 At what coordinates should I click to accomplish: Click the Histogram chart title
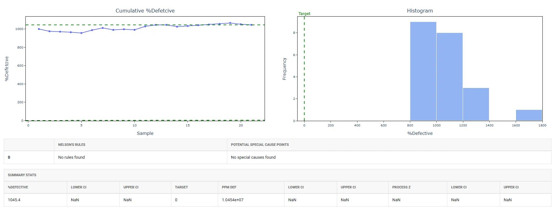tap(420, 11)
